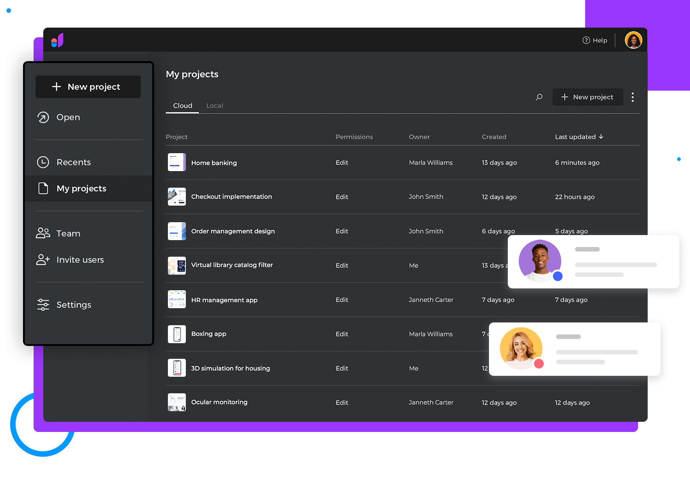
Task: Open Help from the top bar
Action: 595,40
